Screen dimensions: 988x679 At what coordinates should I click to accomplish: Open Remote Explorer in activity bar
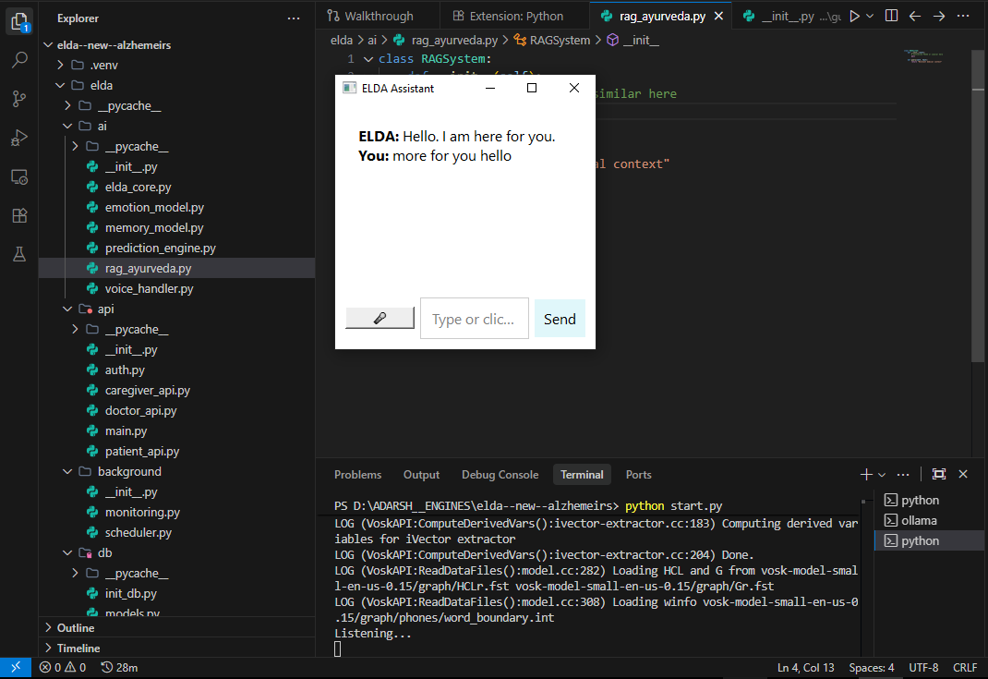(x=19, y=176)
